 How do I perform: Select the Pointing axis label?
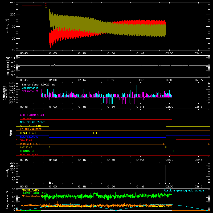[7, 26]
